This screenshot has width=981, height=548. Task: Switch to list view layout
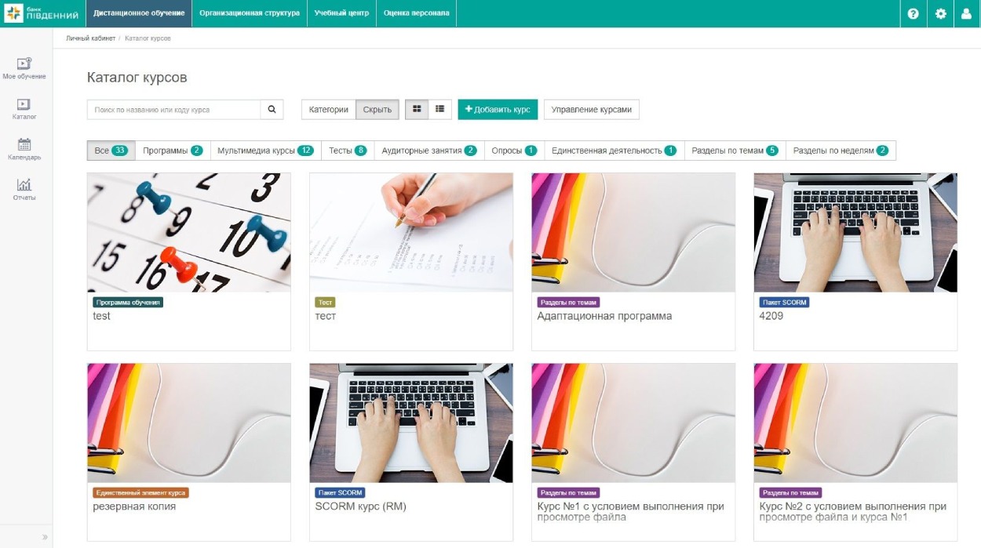pos(439,110)
